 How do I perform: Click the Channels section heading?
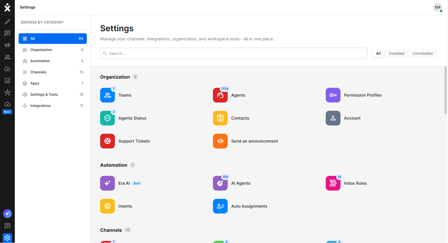111,230
